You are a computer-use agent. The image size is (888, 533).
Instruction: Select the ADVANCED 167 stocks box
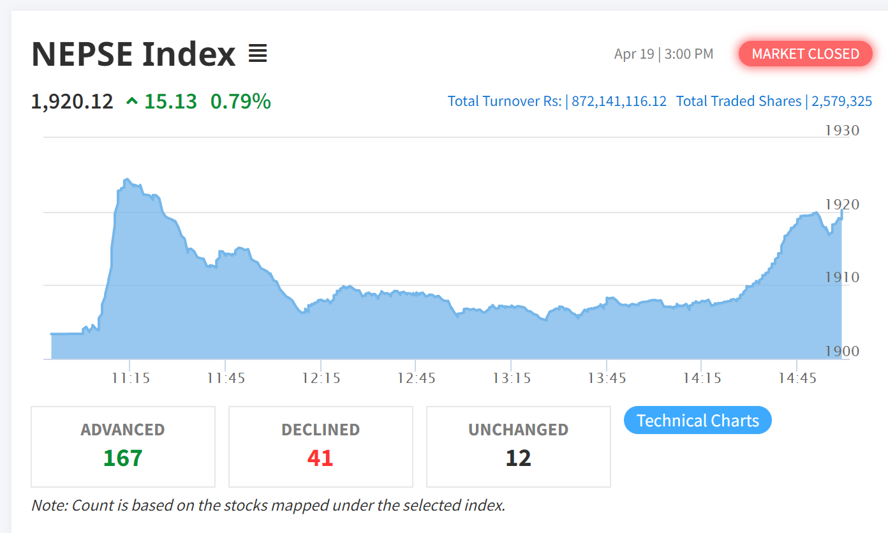point(123,446)
